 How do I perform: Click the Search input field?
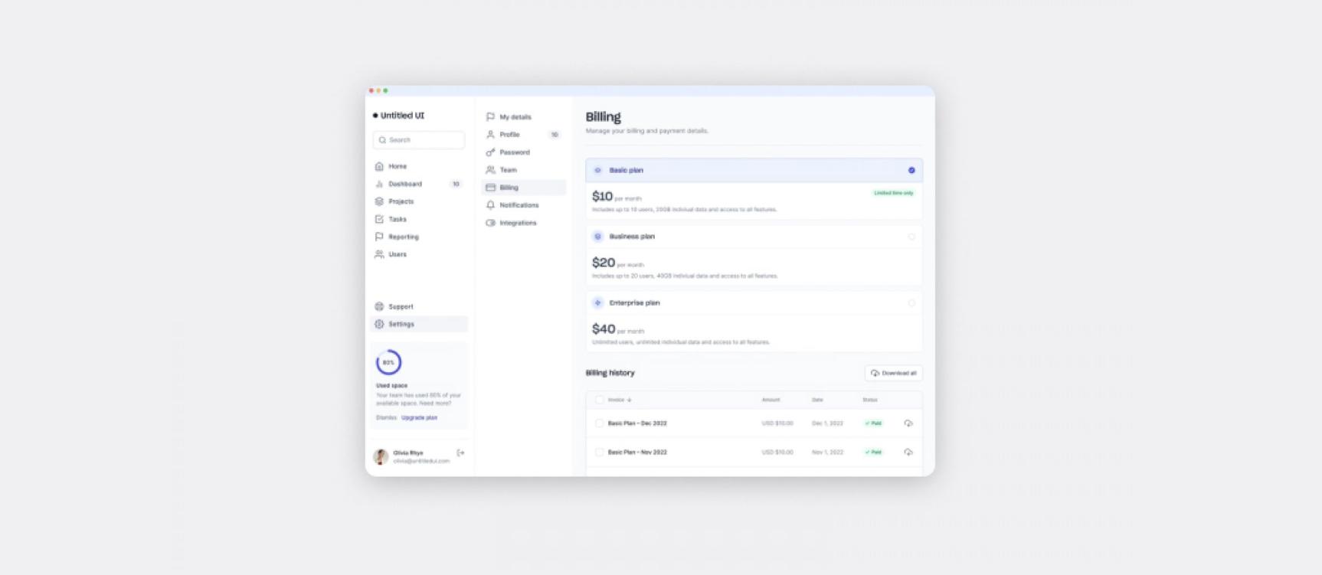pyautogui.click(x=419, y=140)
